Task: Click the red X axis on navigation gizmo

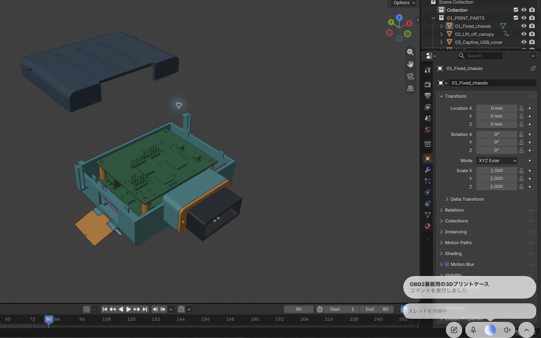Action: (x=409, y=23)
